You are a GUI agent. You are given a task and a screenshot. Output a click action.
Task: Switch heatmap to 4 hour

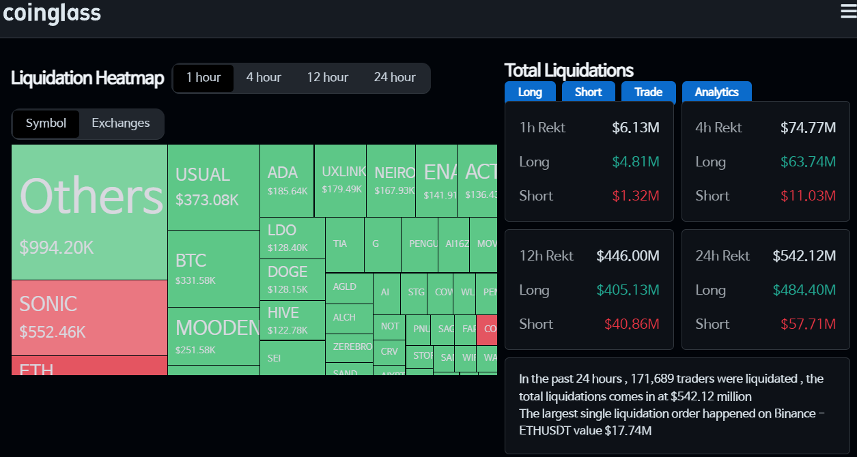pyautogui.click(x=264, y=78)
